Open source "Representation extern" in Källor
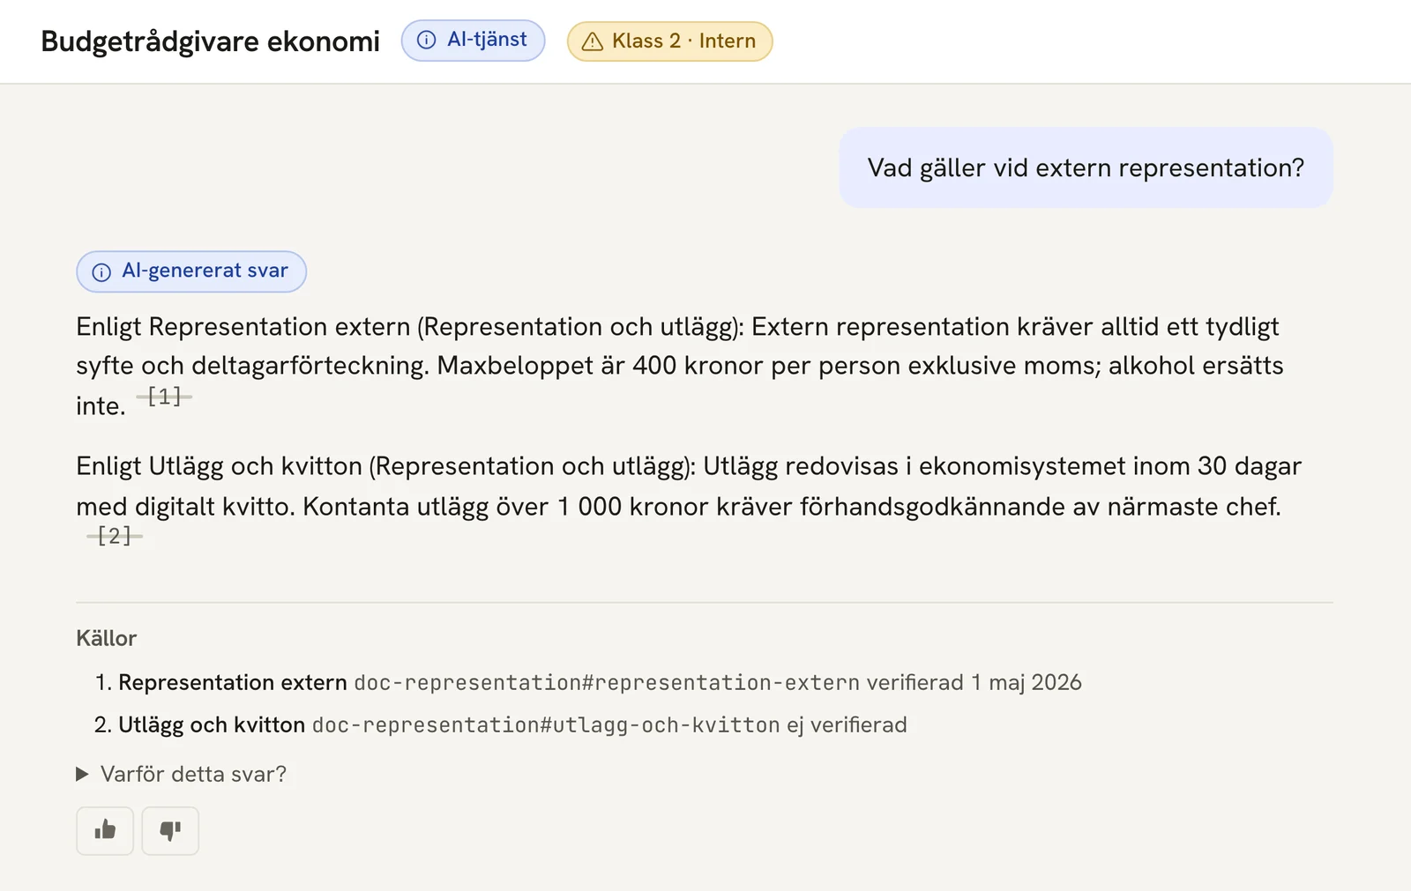Image resolution: width=1411 pixels, height=891 pixels. (x=233, y=682)
